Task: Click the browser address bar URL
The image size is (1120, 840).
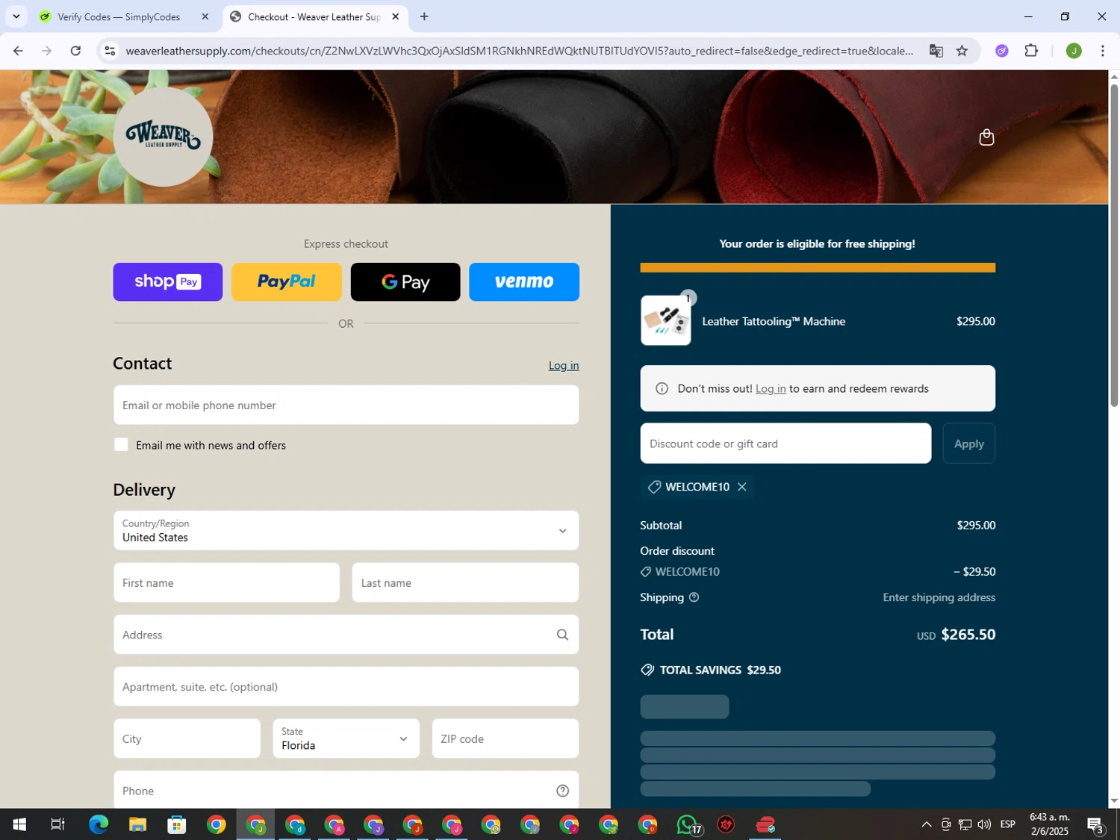Action: 519,51
